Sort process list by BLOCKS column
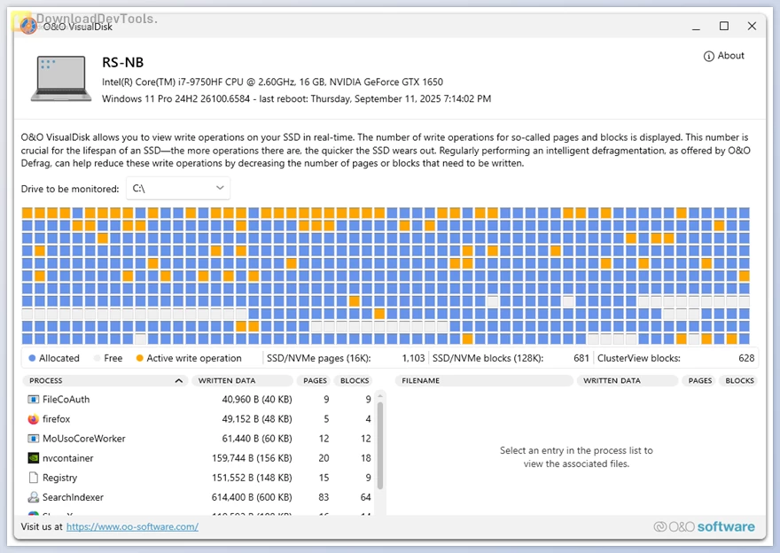 click(x=355, y=381)
